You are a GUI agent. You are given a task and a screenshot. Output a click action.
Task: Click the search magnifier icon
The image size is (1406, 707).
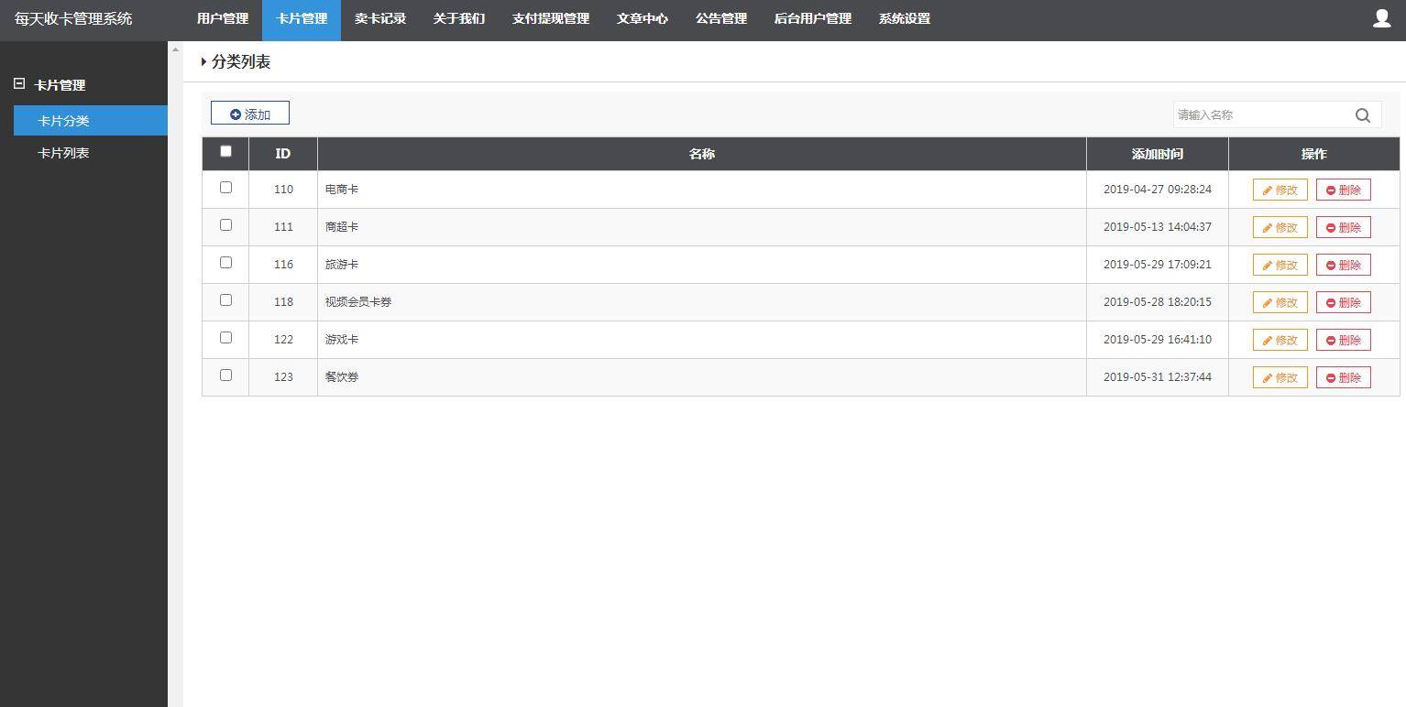[1363, 114]
